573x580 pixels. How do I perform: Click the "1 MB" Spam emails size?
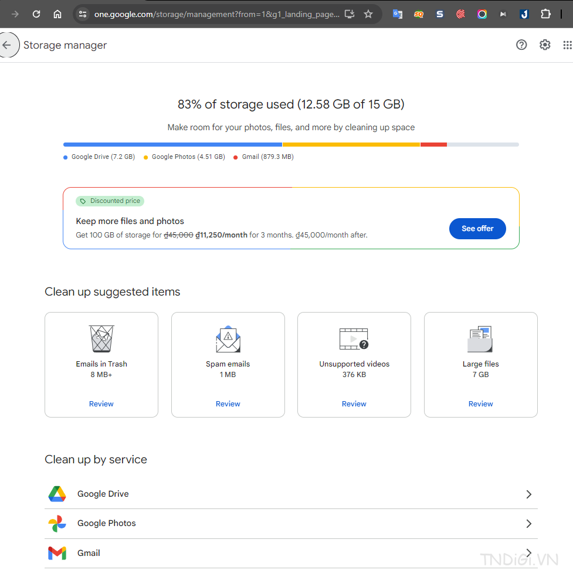coord(228,375)
